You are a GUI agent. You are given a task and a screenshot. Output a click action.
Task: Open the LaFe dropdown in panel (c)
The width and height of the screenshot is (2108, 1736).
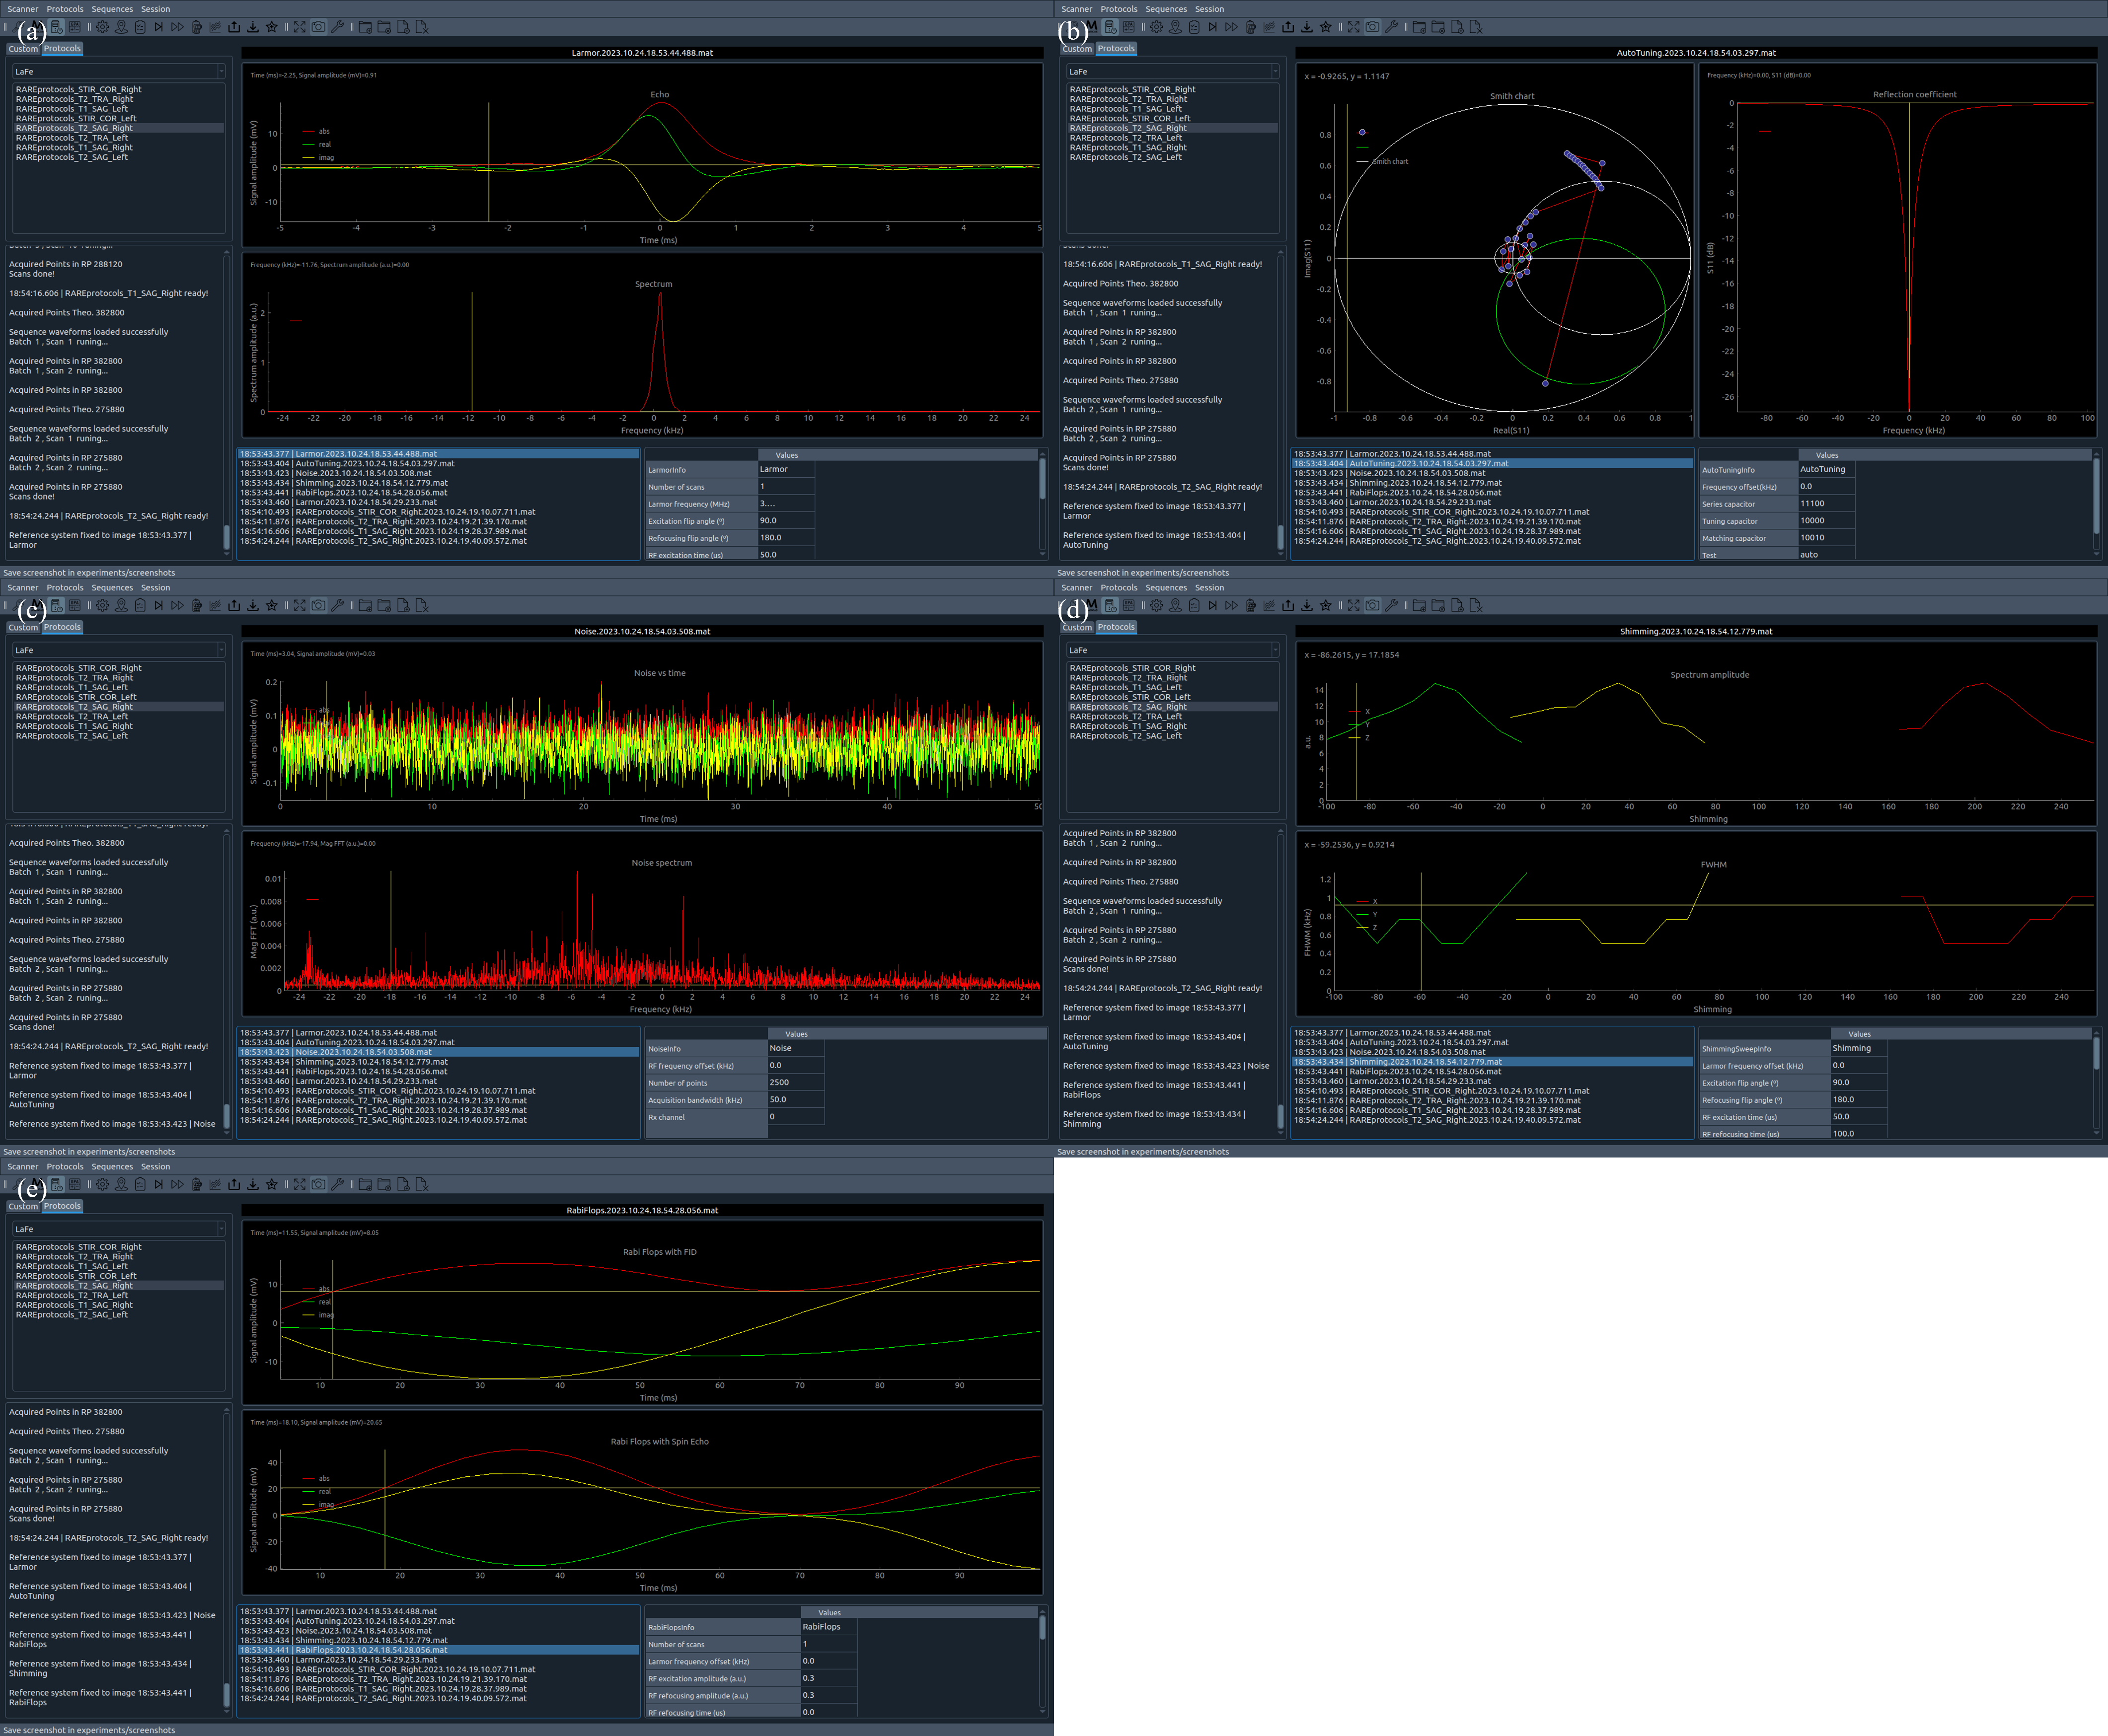(x=118, y=650)
